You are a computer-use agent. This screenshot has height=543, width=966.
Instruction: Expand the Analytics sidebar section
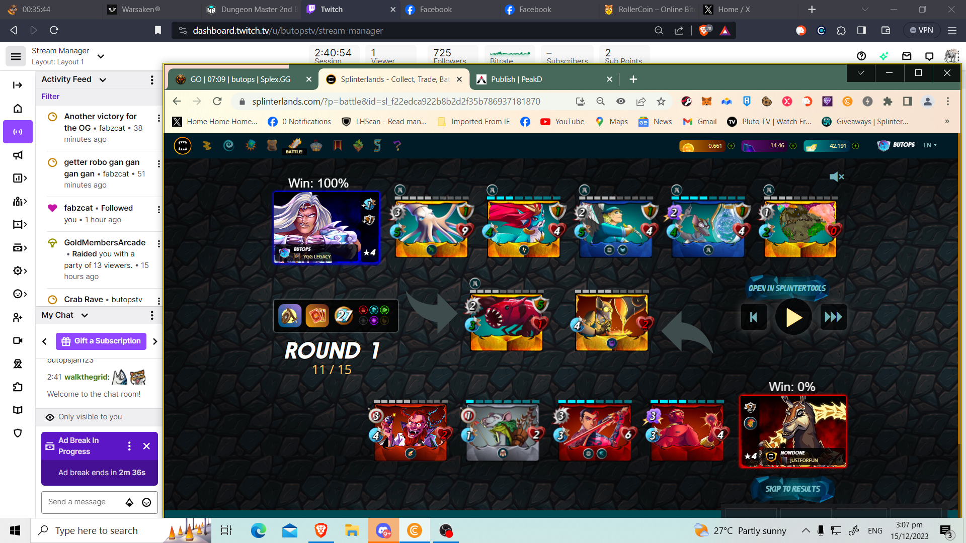coord(19,178)
